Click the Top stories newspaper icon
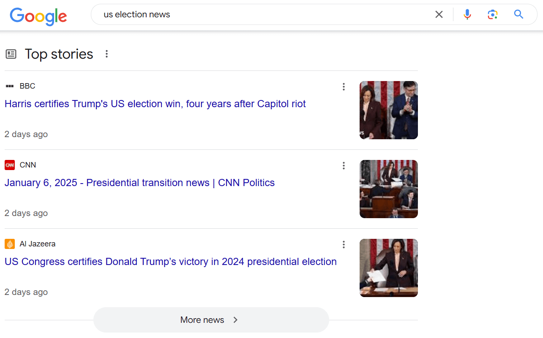Screen dimensions: 543x338 [11, 54]
